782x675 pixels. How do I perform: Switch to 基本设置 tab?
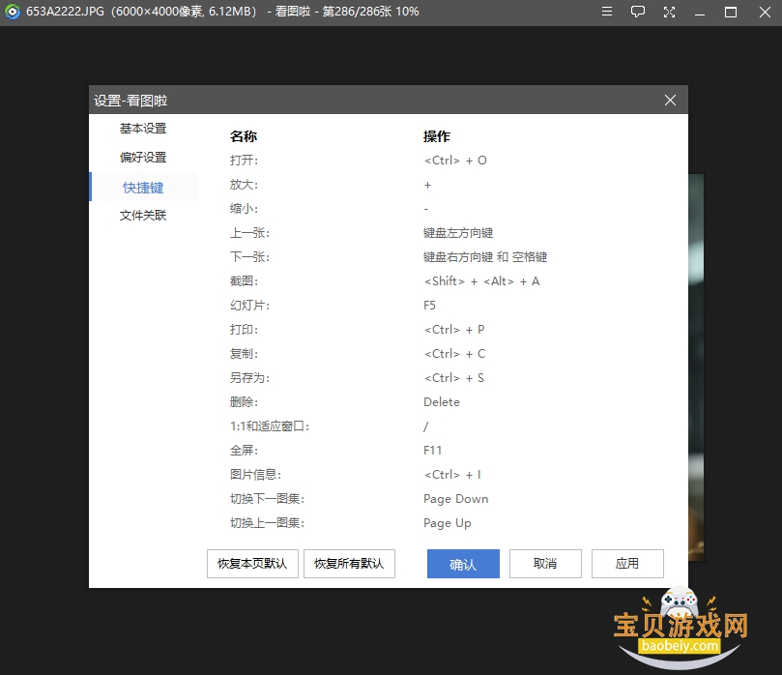[143, 129]
